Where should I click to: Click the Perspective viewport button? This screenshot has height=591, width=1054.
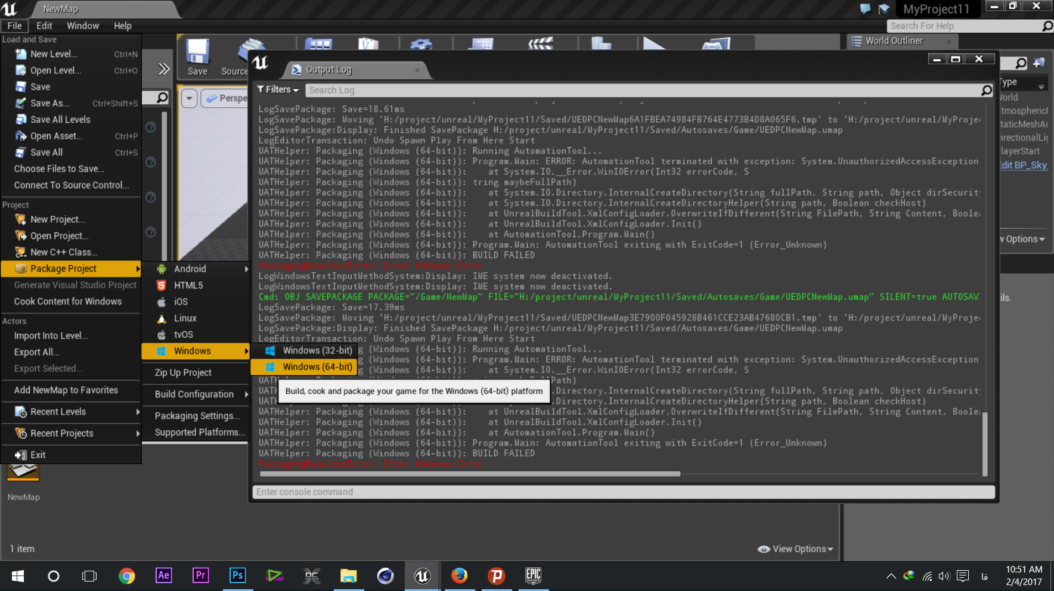(225, 98)
